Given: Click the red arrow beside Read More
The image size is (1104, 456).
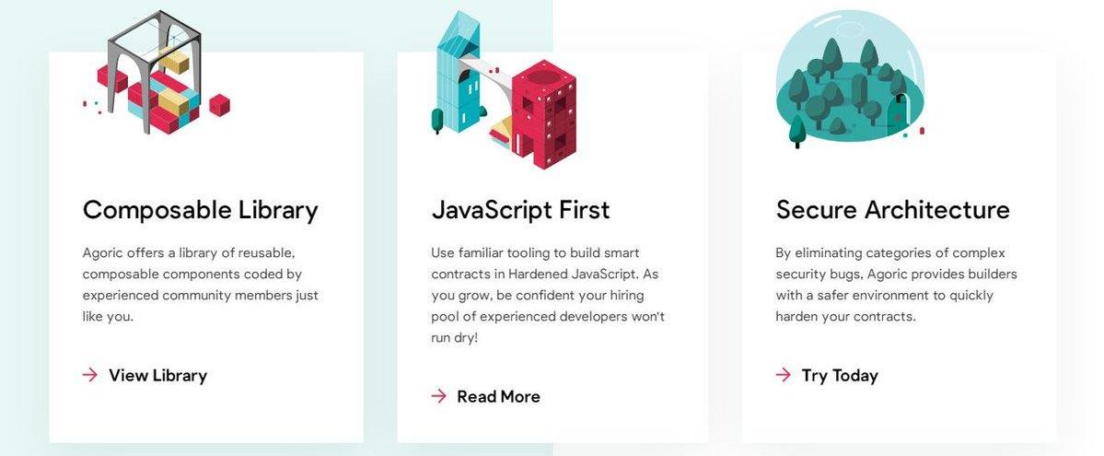Looking at the screenshot, I should coord(438,396).
